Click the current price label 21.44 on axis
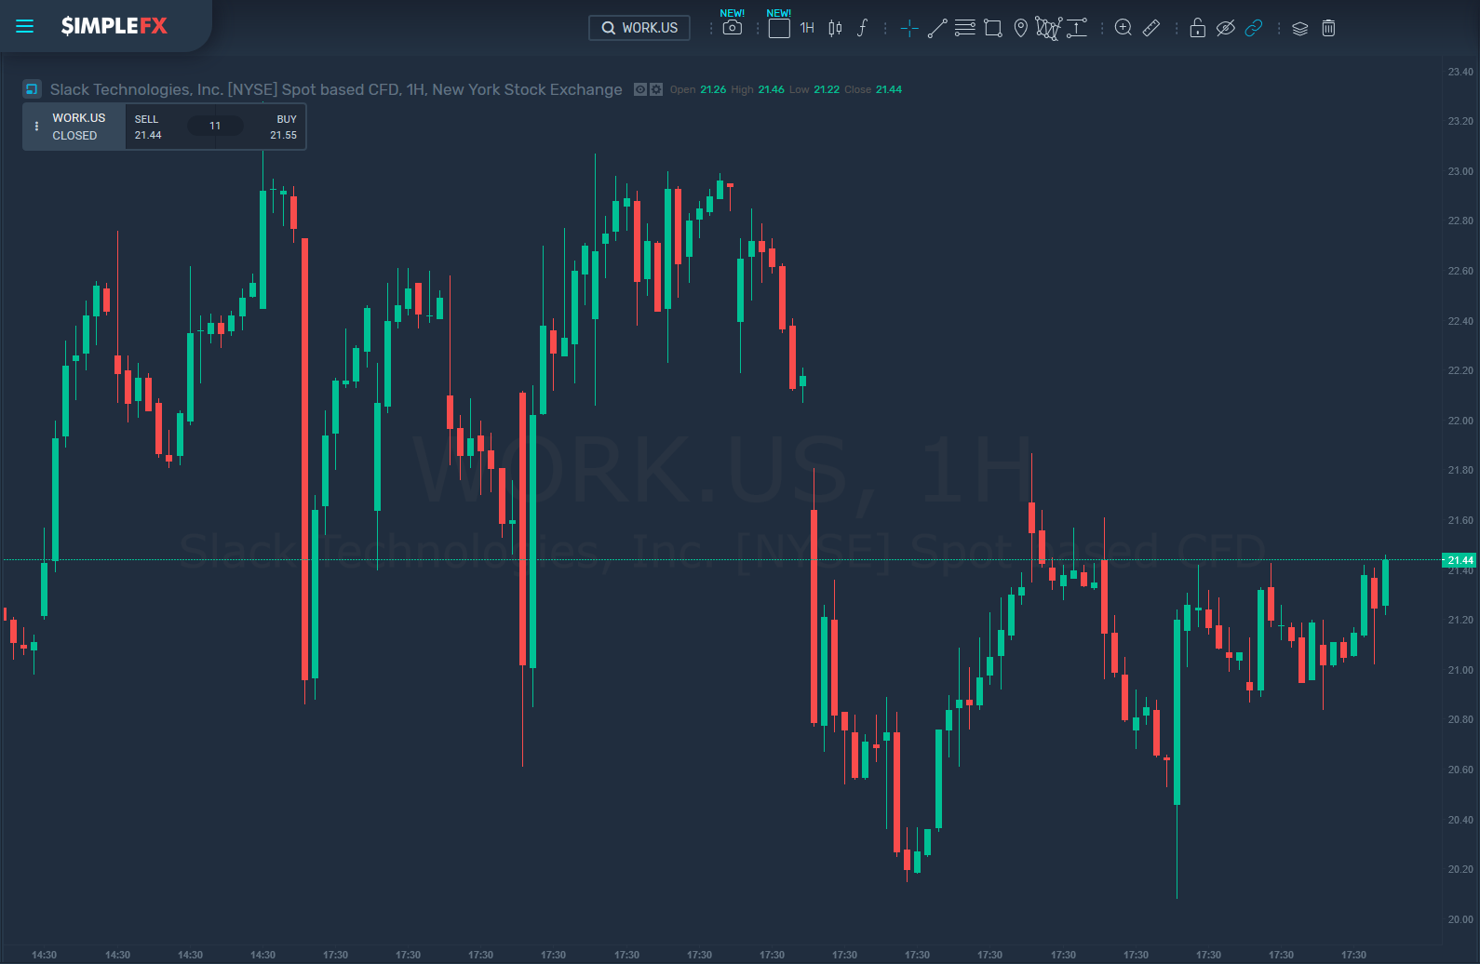1480x964 pixels. [1459, 560]
